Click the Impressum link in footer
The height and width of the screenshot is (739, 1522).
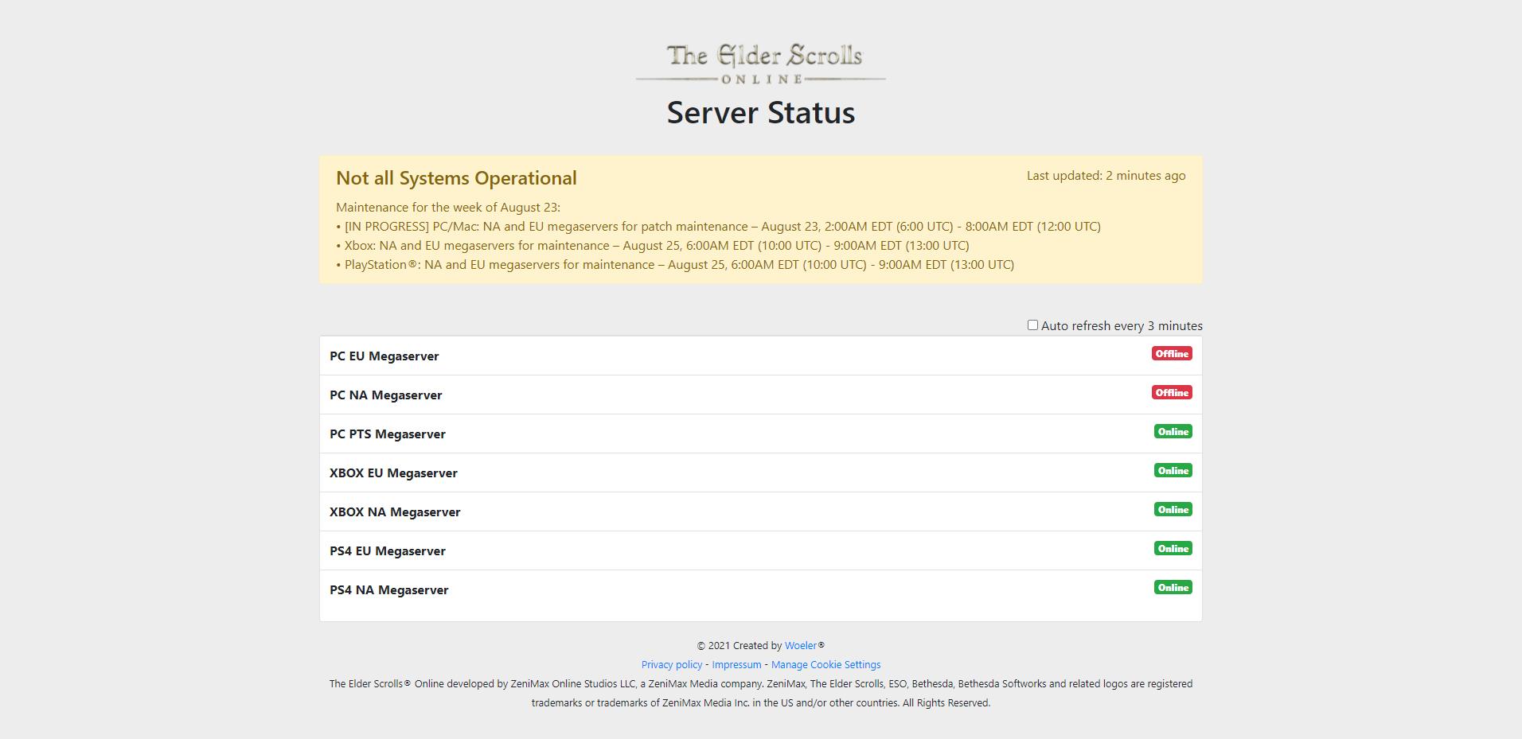point(736,664)
